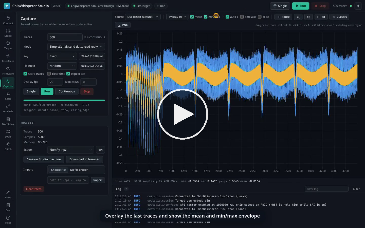
Task: Click the plaintext hex value field
Action: point(92,66)
